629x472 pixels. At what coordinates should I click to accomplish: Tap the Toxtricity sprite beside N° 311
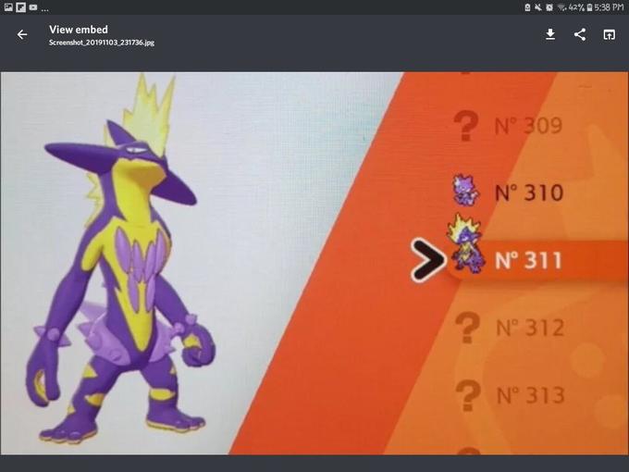coord(465,243)
